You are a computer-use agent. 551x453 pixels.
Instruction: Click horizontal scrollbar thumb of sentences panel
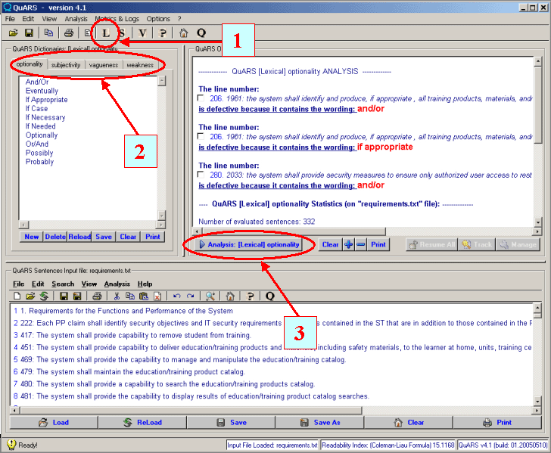tap(191, 411)
